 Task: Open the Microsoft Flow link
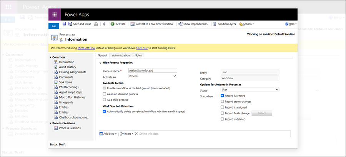(86, 48)
